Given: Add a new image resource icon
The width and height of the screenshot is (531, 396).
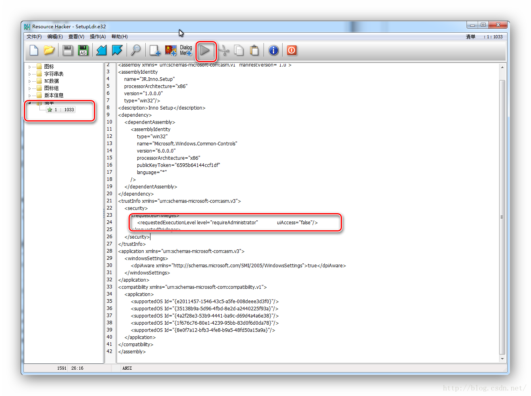Looking at the screenshot, I should [x=171, y=50].
